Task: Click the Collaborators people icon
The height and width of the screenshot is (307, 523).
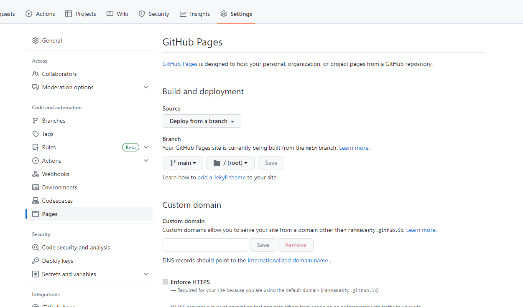Action: (x=36, y=74)
